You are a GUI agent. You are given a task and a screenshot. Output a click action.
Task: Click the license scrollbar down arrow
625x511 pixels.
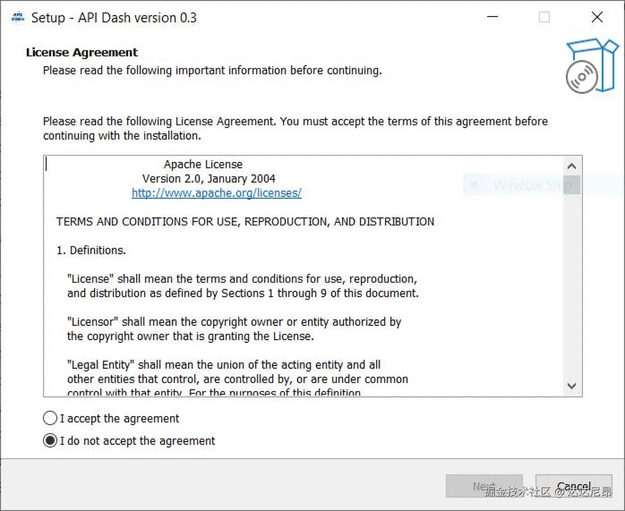click(571, 386)
